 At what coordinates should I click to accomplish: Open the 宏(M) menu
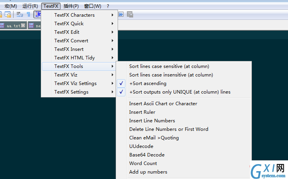[10, 6]
